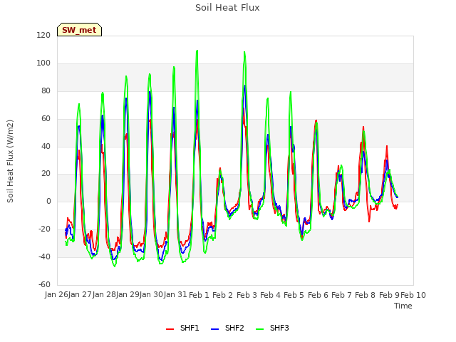Click the 100 y-axis tick label
Image resolution: width=456 pixels, height=342 pixels.
tap(43, 63)
